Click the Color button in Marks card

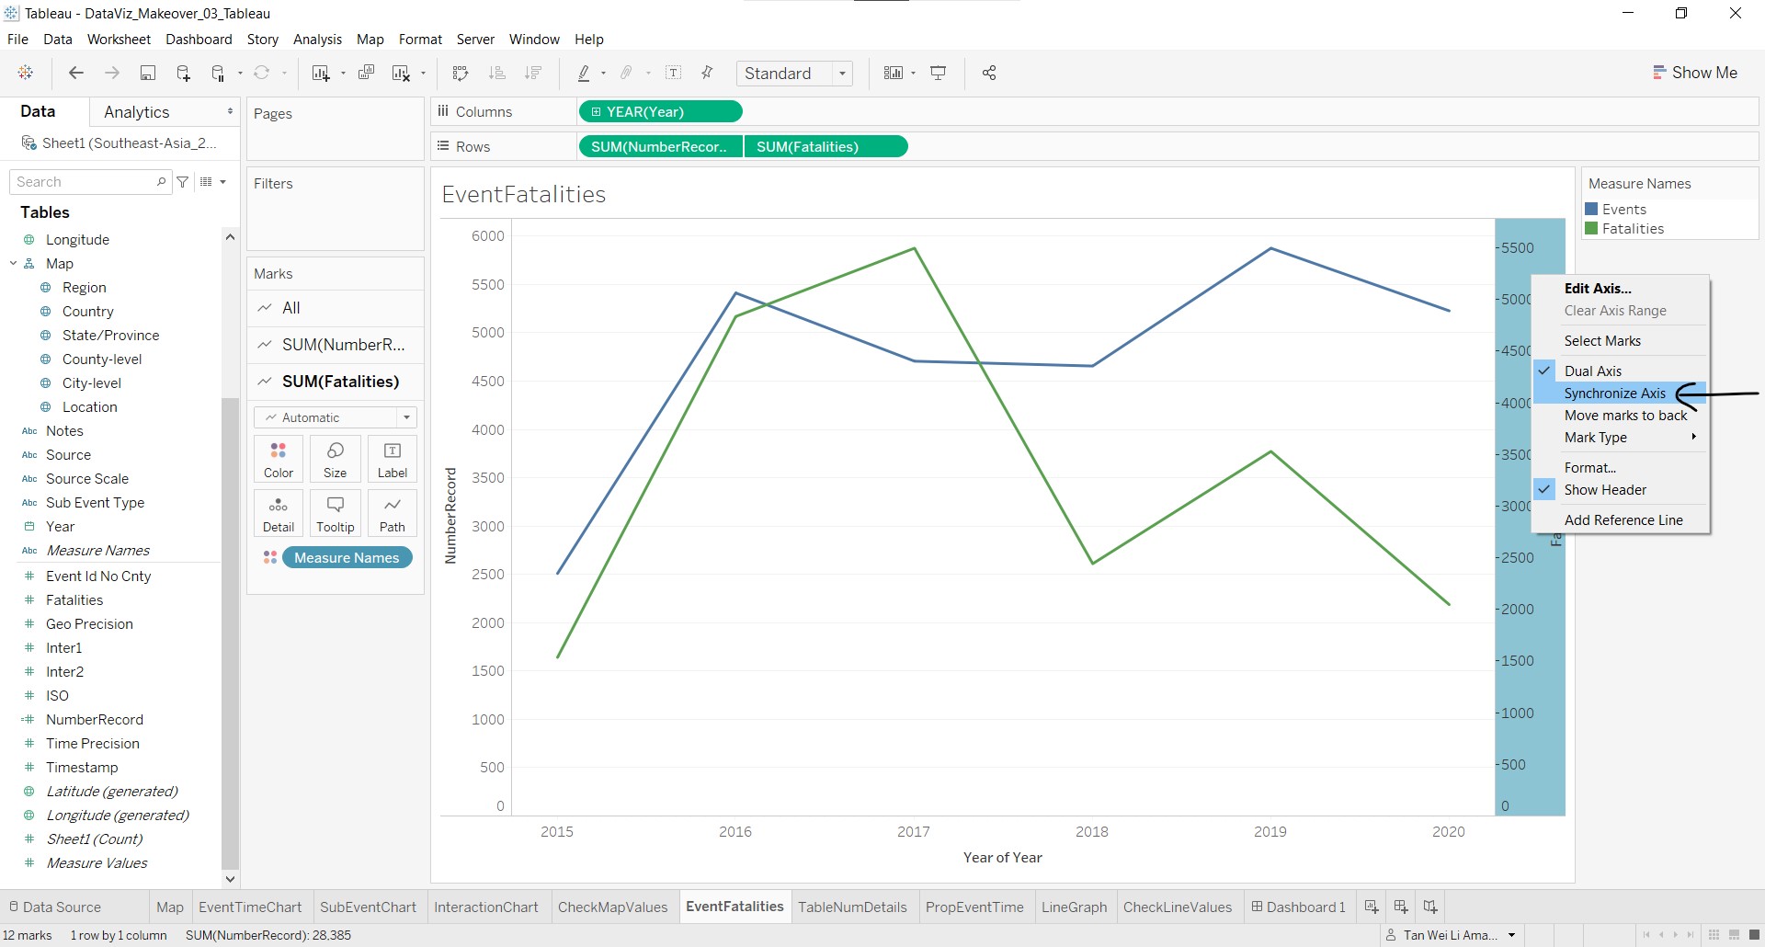pyautogui.click(x=279, y=459)
